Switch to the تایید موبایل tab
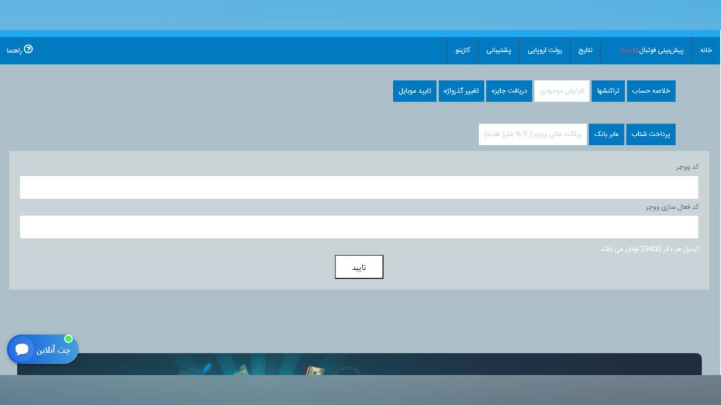 tap(415, 91)
